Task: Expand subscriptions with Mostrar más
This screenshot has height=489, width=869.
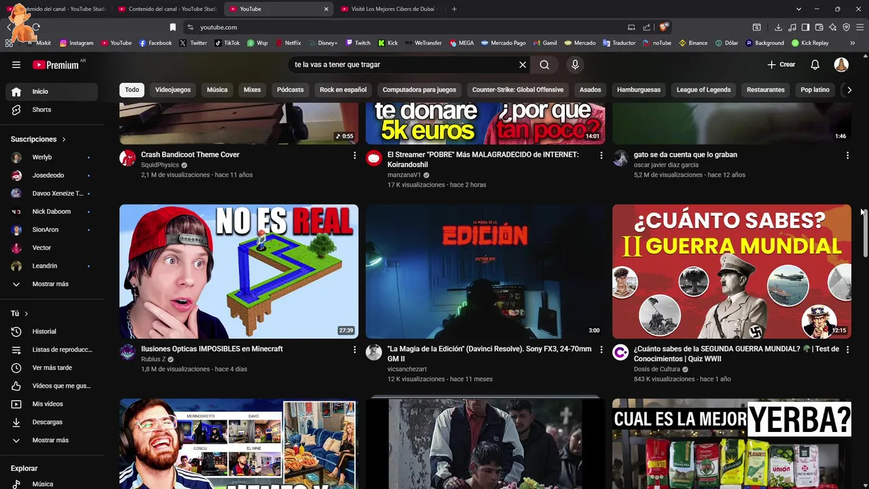Action: [52, 284]
